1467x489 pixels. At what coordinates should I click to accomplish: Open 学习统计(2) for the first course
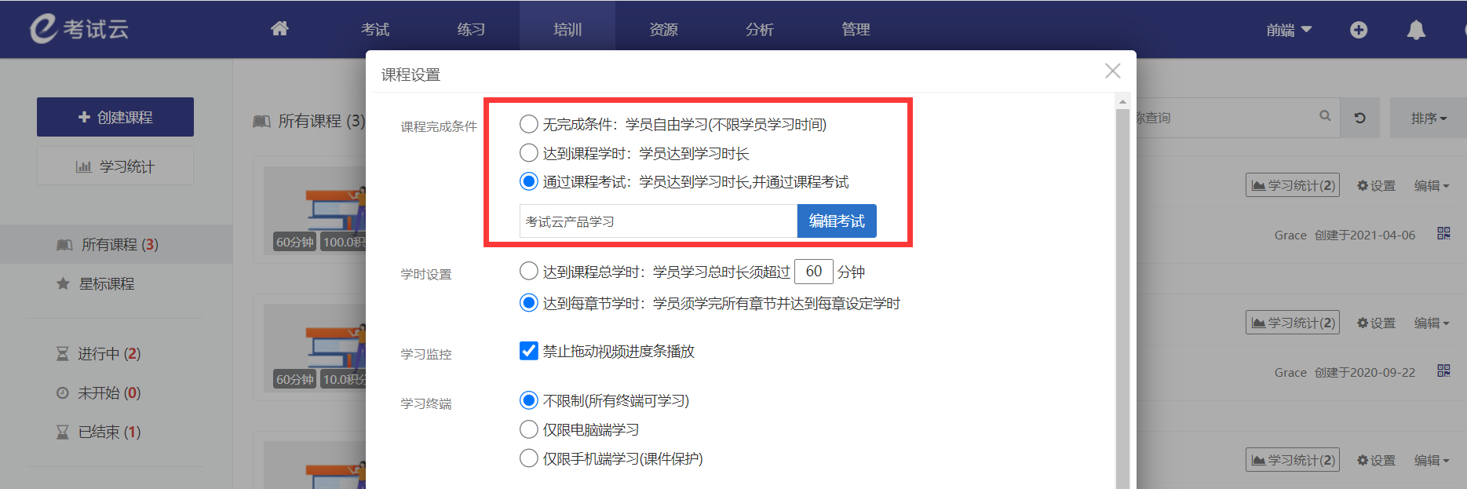pos(1293,185)
